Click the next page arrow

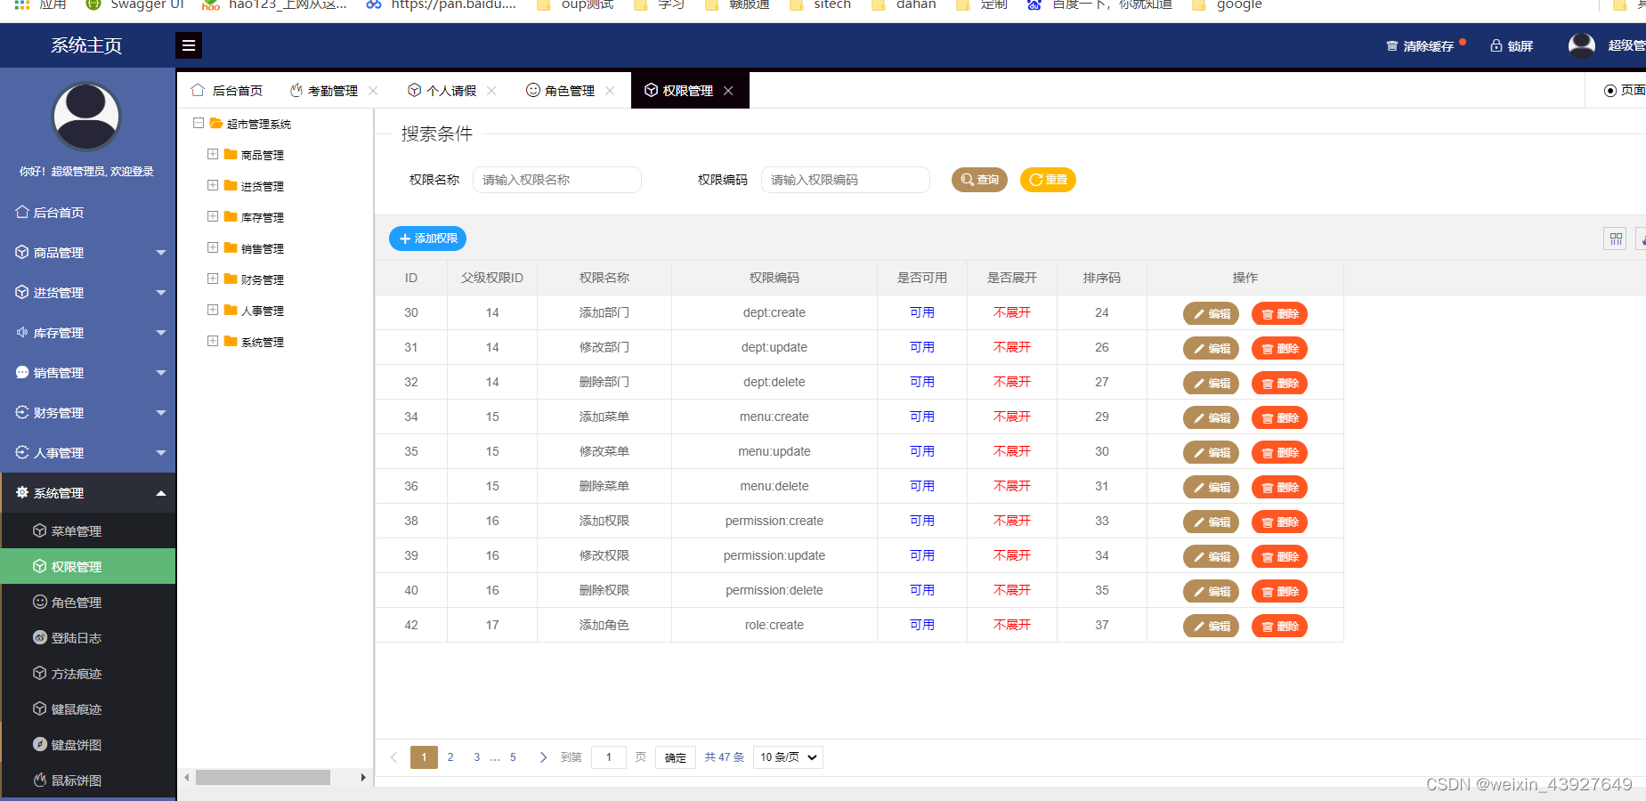[x=543, y=757]
